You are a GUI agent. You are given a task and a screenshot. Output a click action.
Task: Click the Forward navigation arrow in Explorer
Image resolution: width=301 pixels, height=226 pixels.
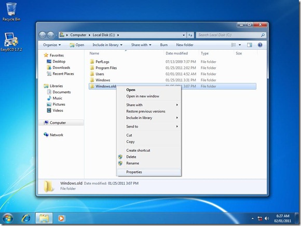(50, 35)
